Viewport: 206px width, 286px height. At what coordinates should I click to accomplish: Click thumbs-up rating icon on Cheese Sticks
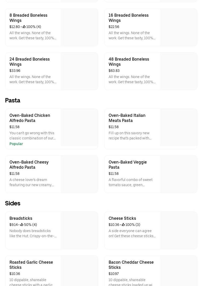point(123,225)
